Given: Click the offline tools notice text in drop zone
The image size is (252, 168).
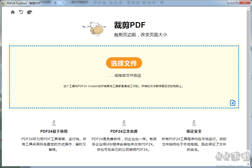Looking at the screenshot, I should coord(123,86).
